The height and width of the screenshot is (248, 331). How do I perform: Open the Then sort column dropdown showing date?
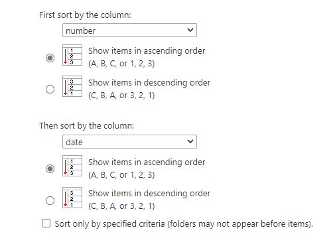click(x=129, y=142)
